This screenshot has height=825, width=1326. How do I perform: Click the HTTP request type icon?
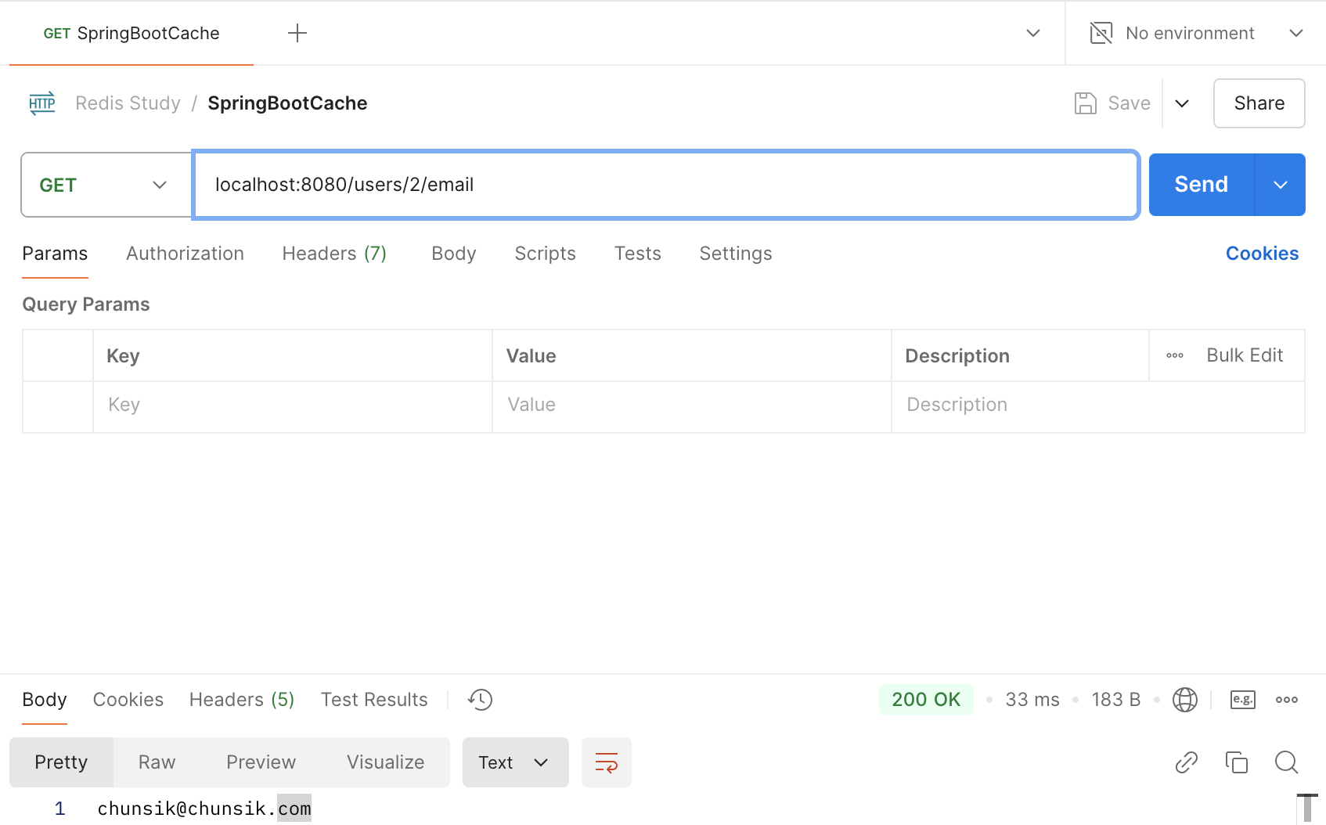tap(42, 103)
